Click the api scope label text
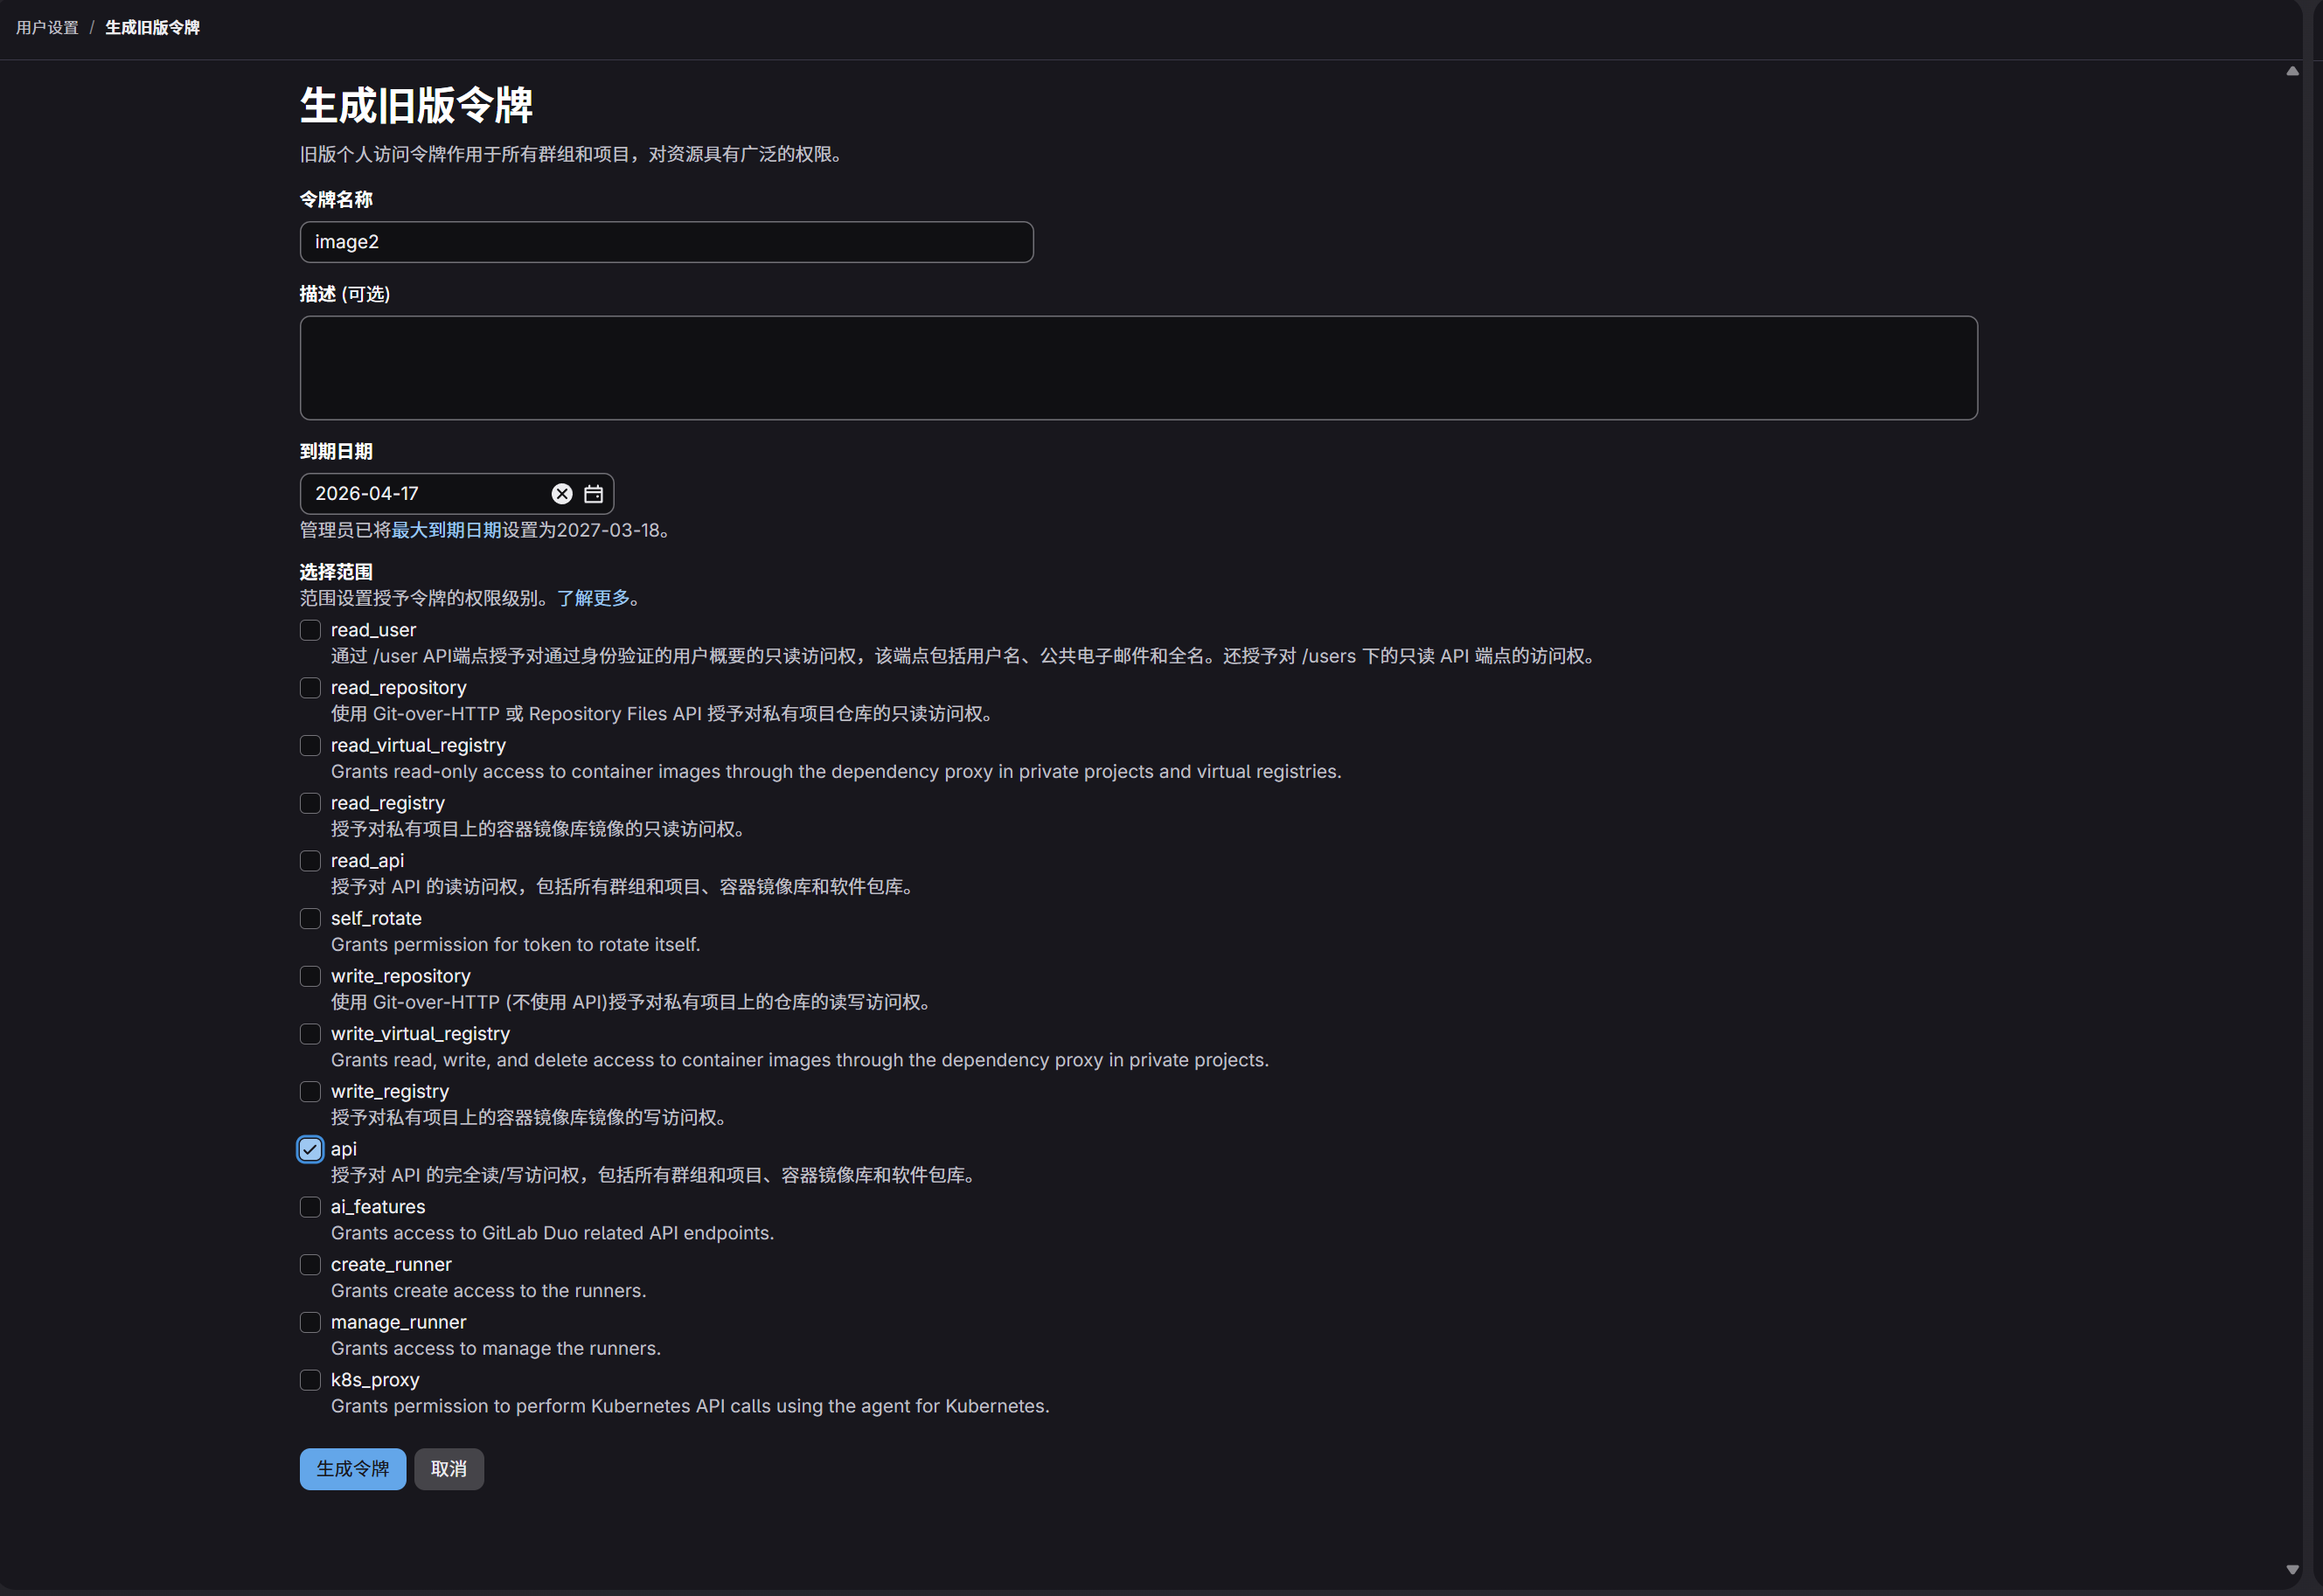This screenshot has height=1596, width=2323. tap(344, 1150)
